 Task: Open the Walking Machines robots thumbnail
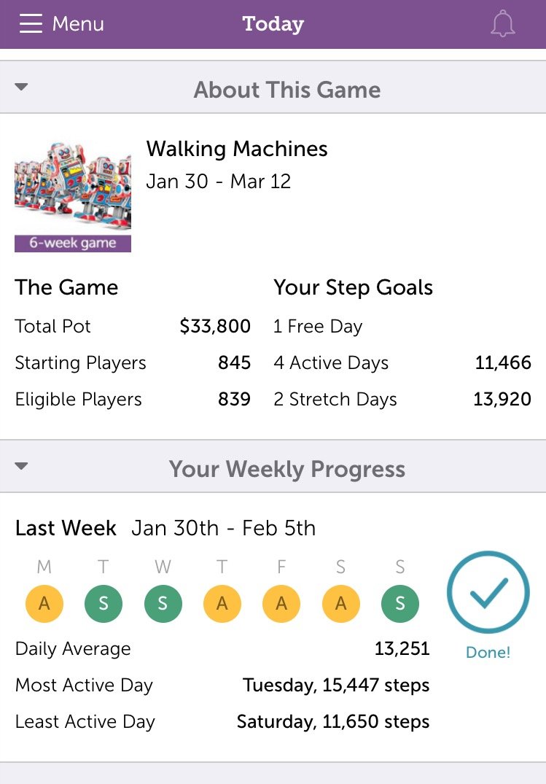73,187
